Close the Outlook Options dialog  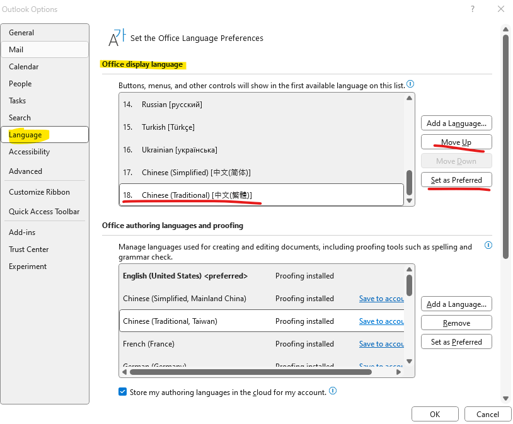[x=501, y=9]
